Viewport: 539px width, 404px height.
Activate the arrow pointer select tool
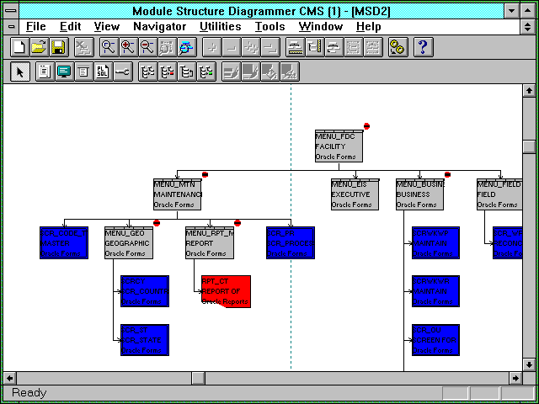(x=20, y=72)
